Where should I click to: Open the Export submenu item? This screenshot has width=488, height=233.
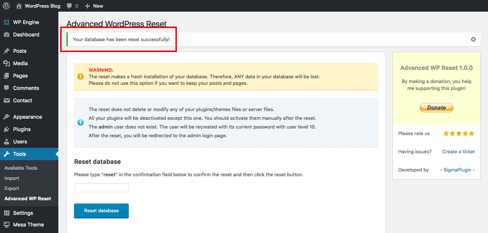12,188
